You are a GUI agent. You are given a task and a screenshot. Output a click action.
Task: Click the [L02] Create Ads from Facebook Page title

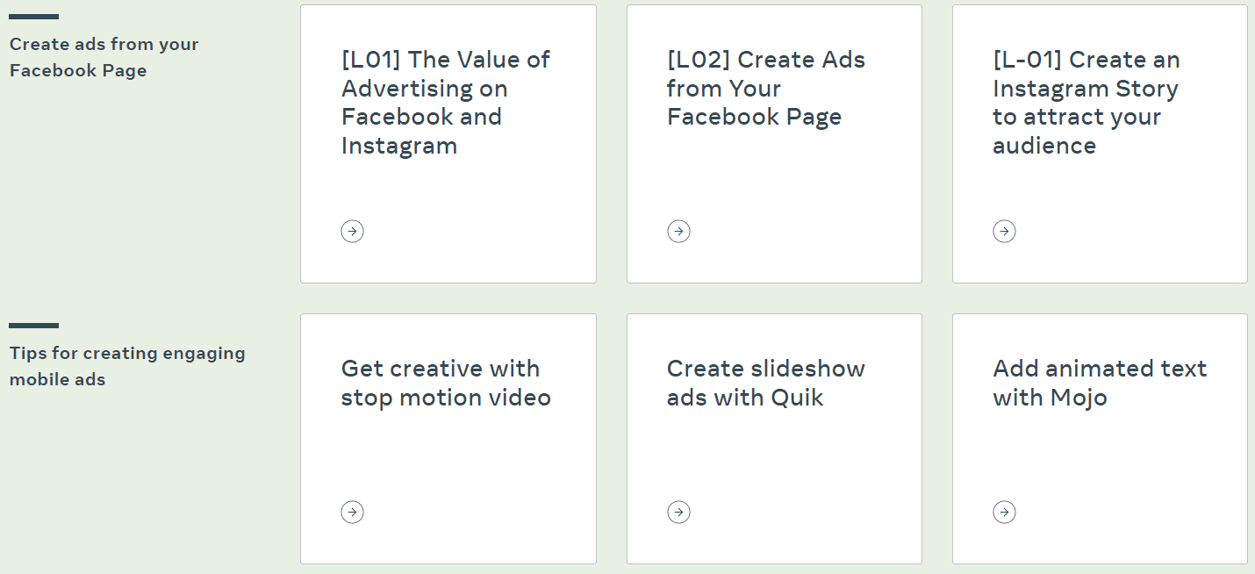(764, 88)
